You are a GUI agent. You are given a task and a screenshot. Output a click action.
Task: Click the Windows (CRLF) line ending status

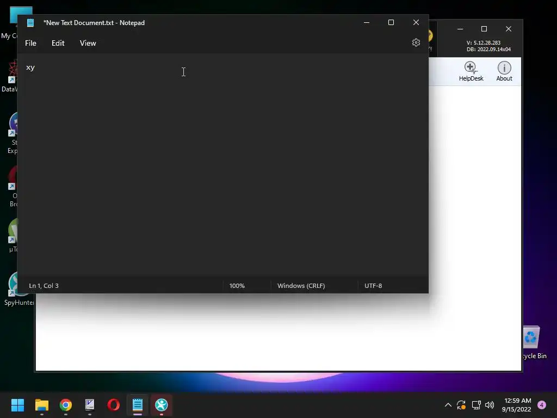301,286
